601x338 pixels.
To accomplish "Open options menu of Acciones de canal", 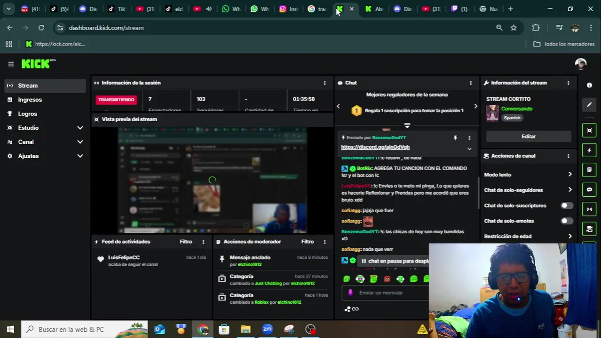I will (568, 156).
